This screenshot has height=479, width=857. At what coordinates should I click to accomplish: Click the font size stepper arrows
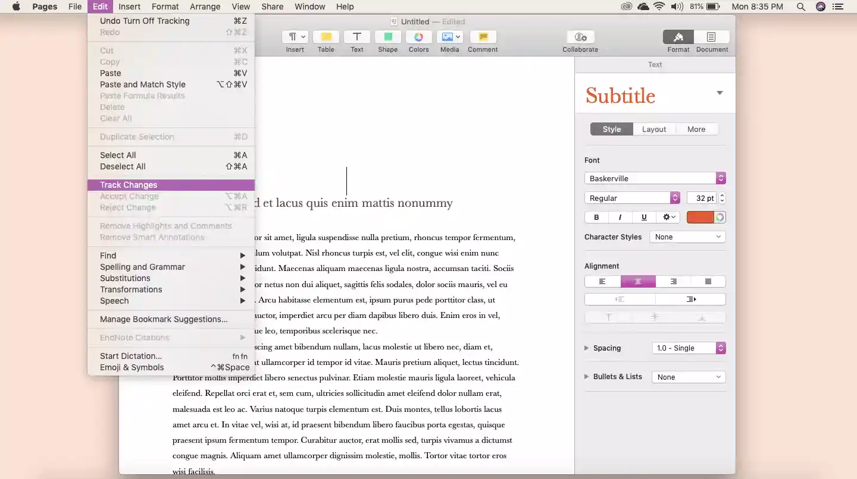coord(722,198)
